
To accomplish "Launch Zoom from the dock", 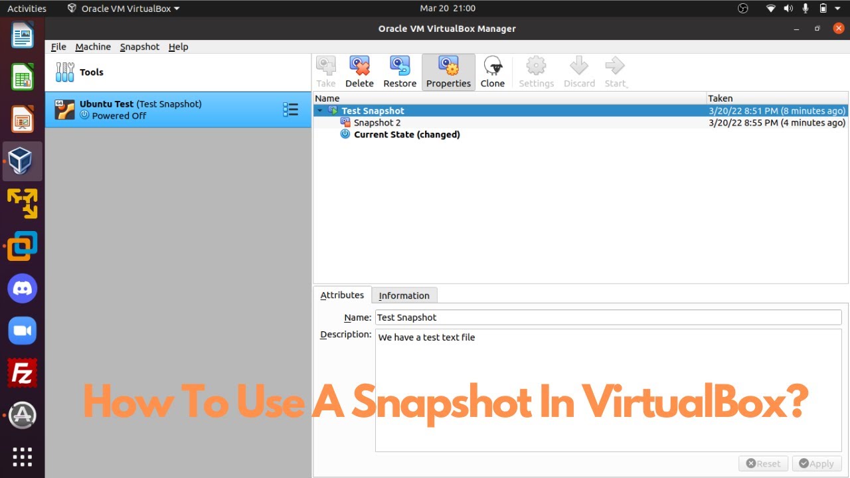I will click(x=23, y=331).
